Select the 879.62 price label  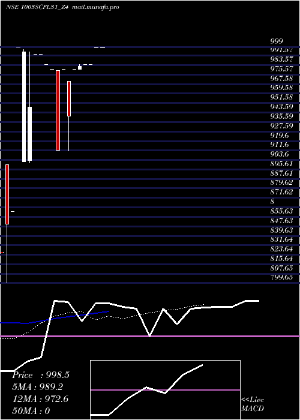click(281, 182)
